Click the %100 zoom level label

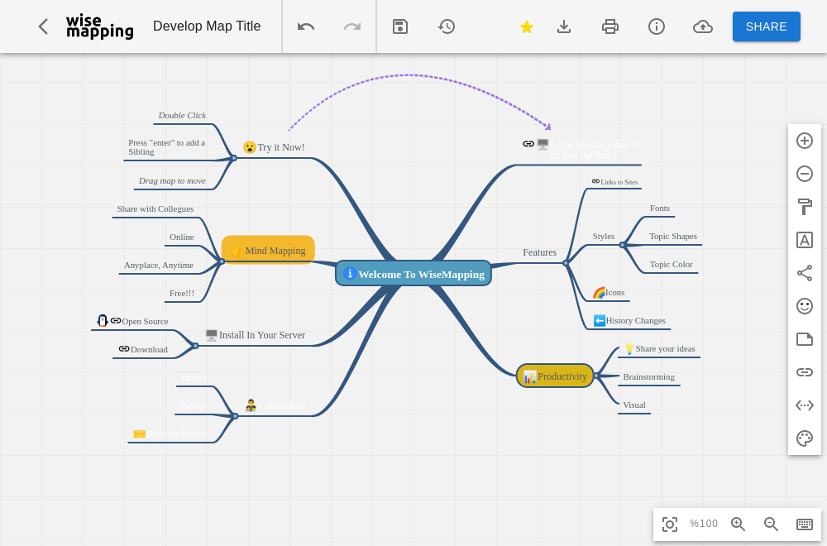(x=704, y=524)
